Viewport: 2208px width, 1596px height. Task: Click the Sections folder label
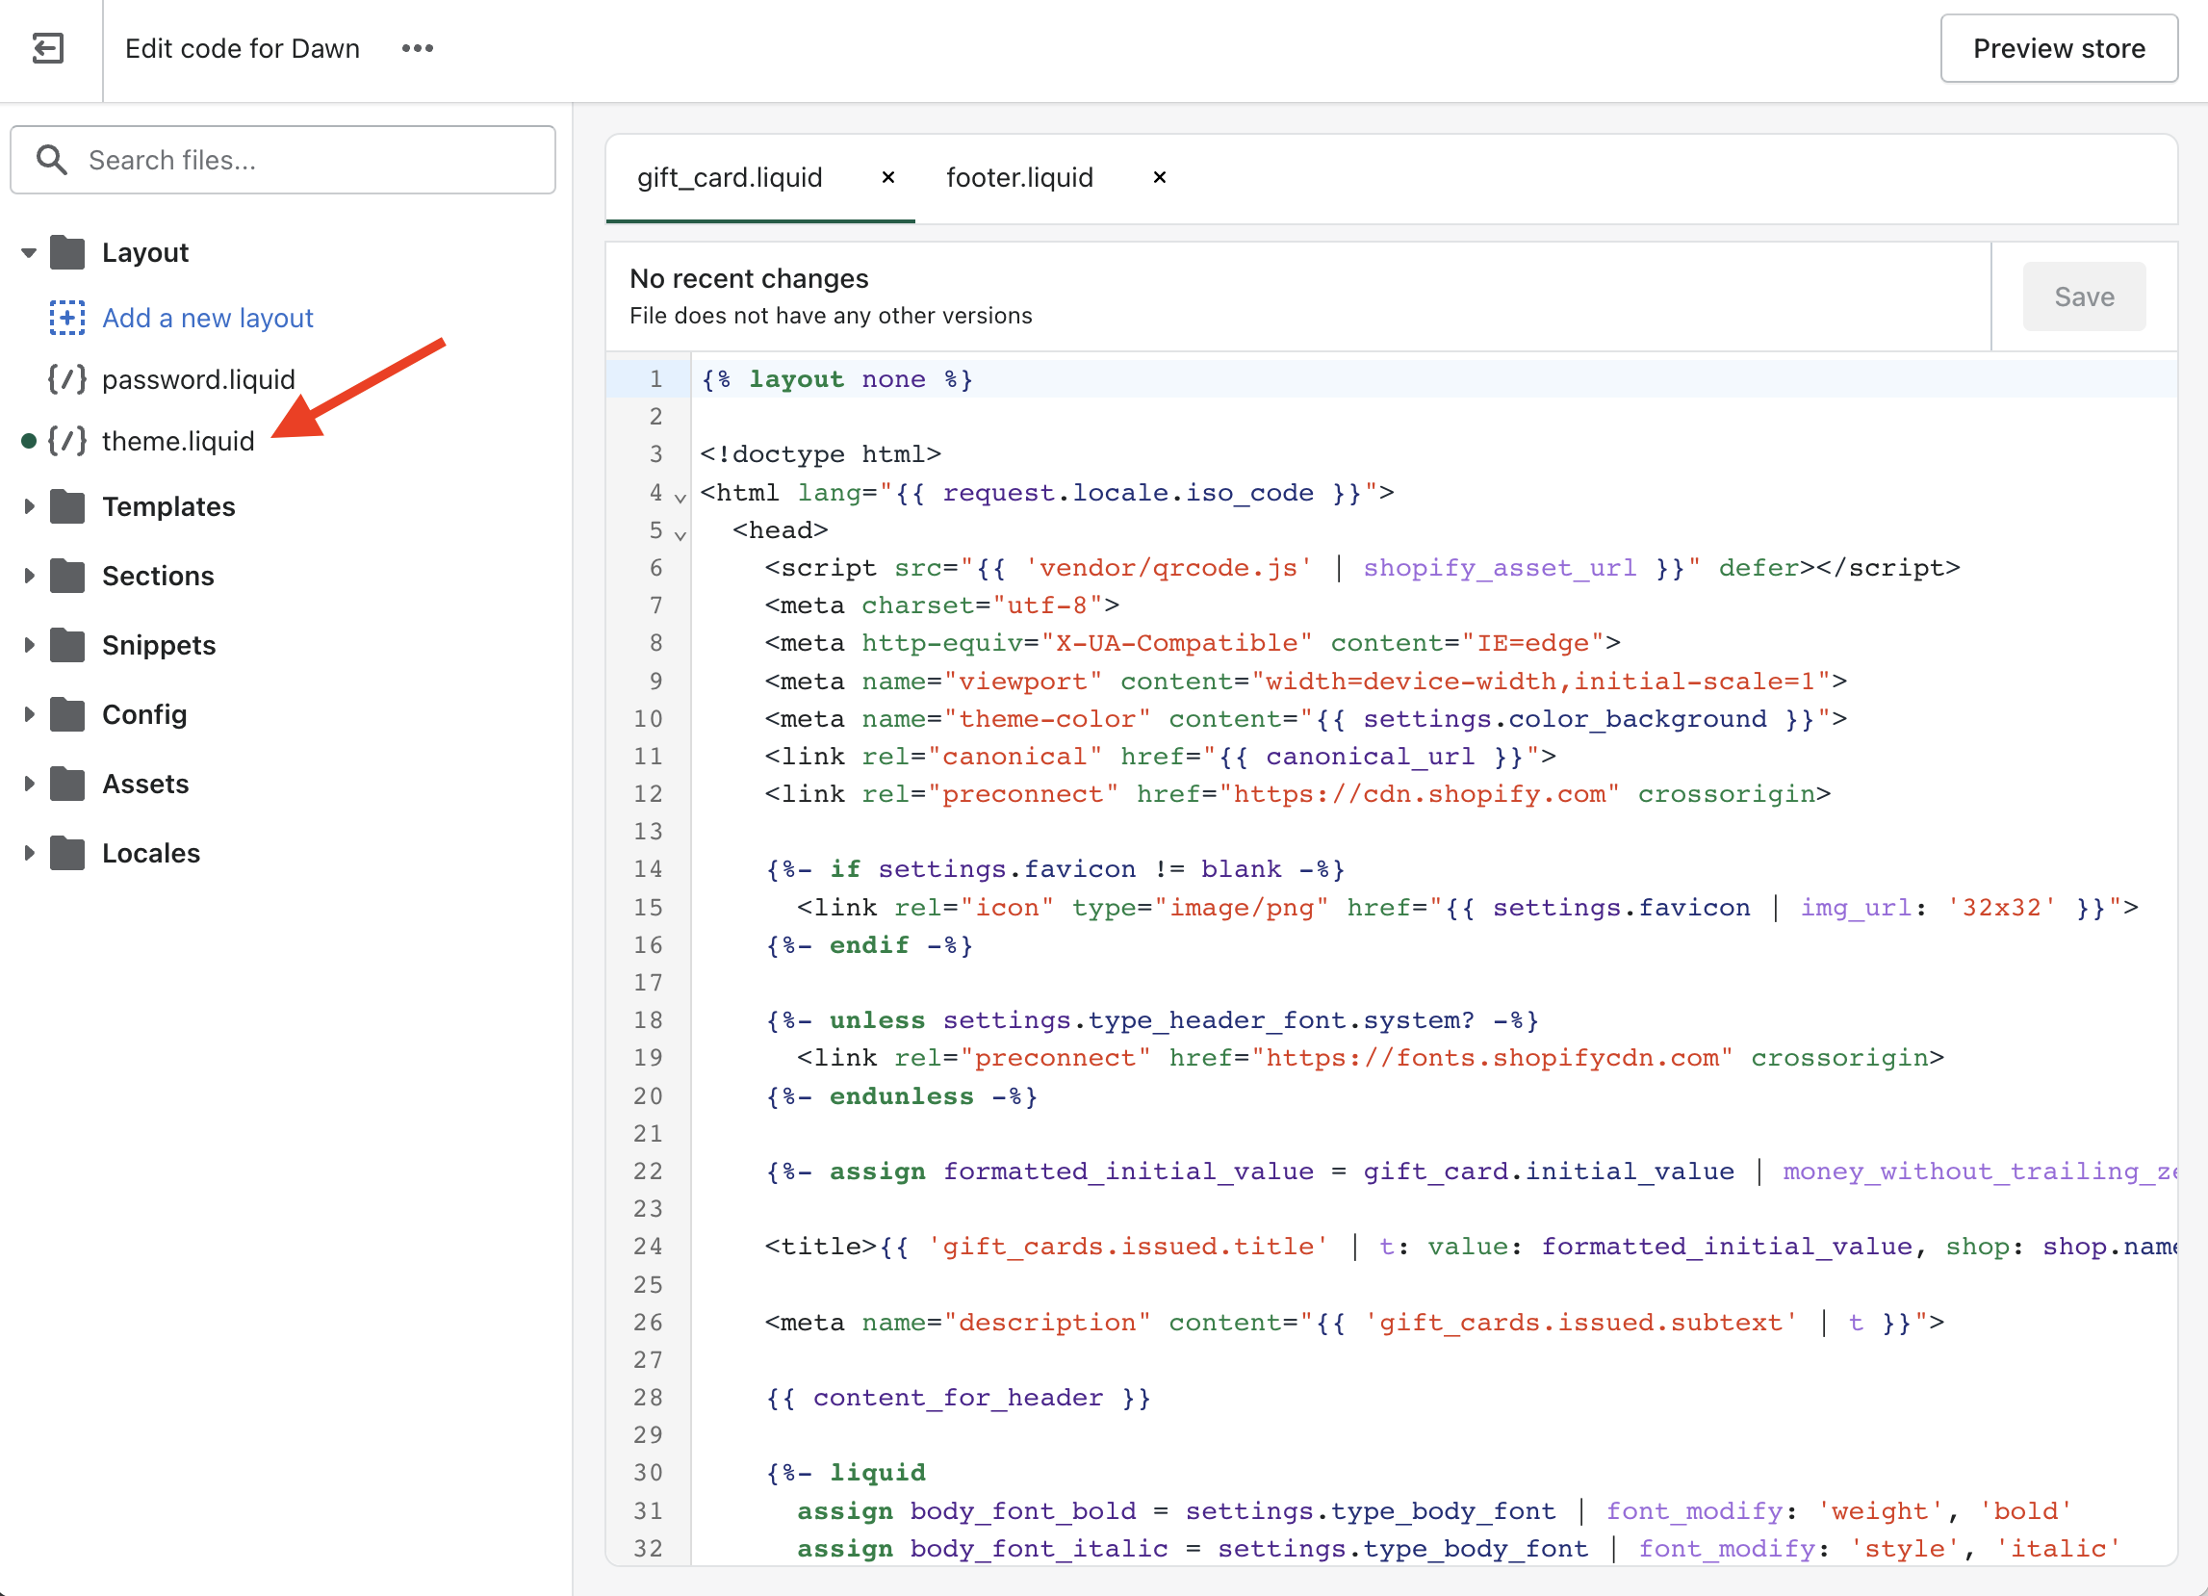[158, 576]
